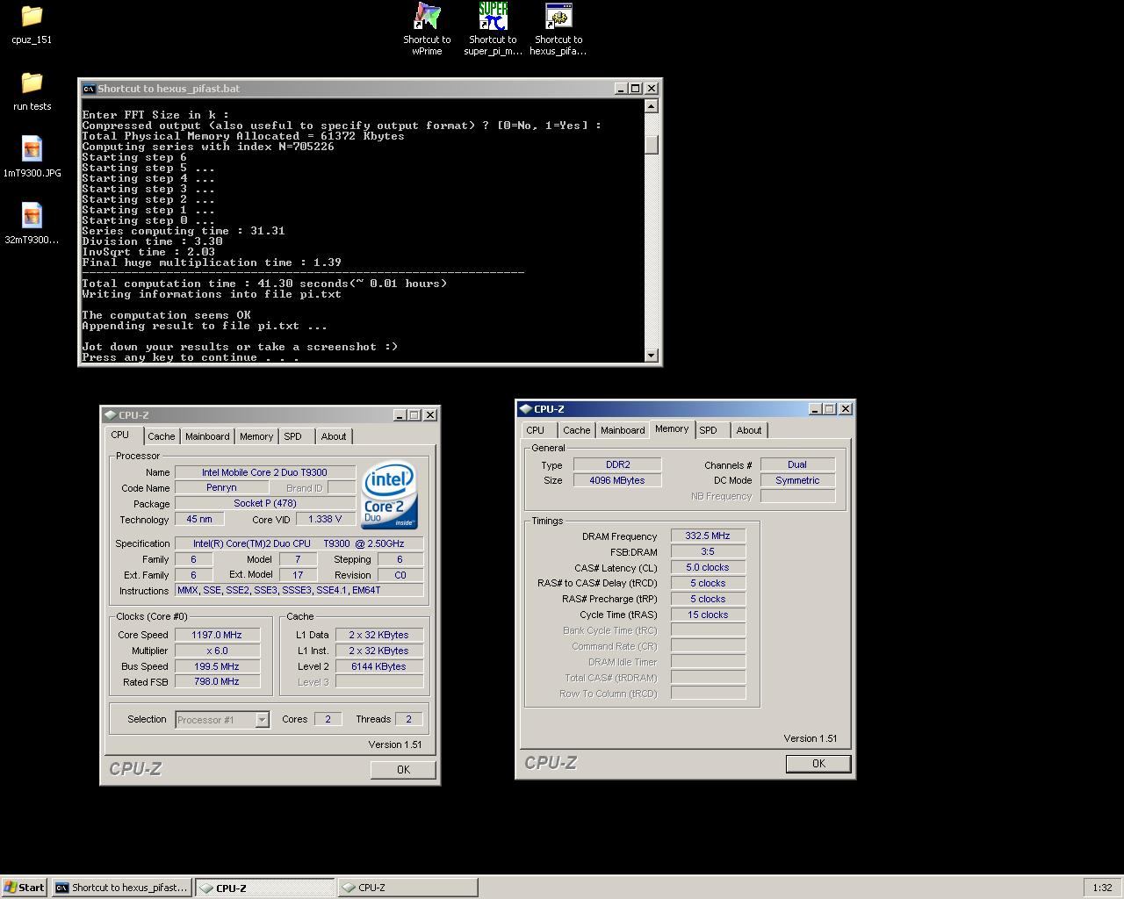Switch to About tab in right CPU-Z window

pyautogui.click(x=749, y=430)
